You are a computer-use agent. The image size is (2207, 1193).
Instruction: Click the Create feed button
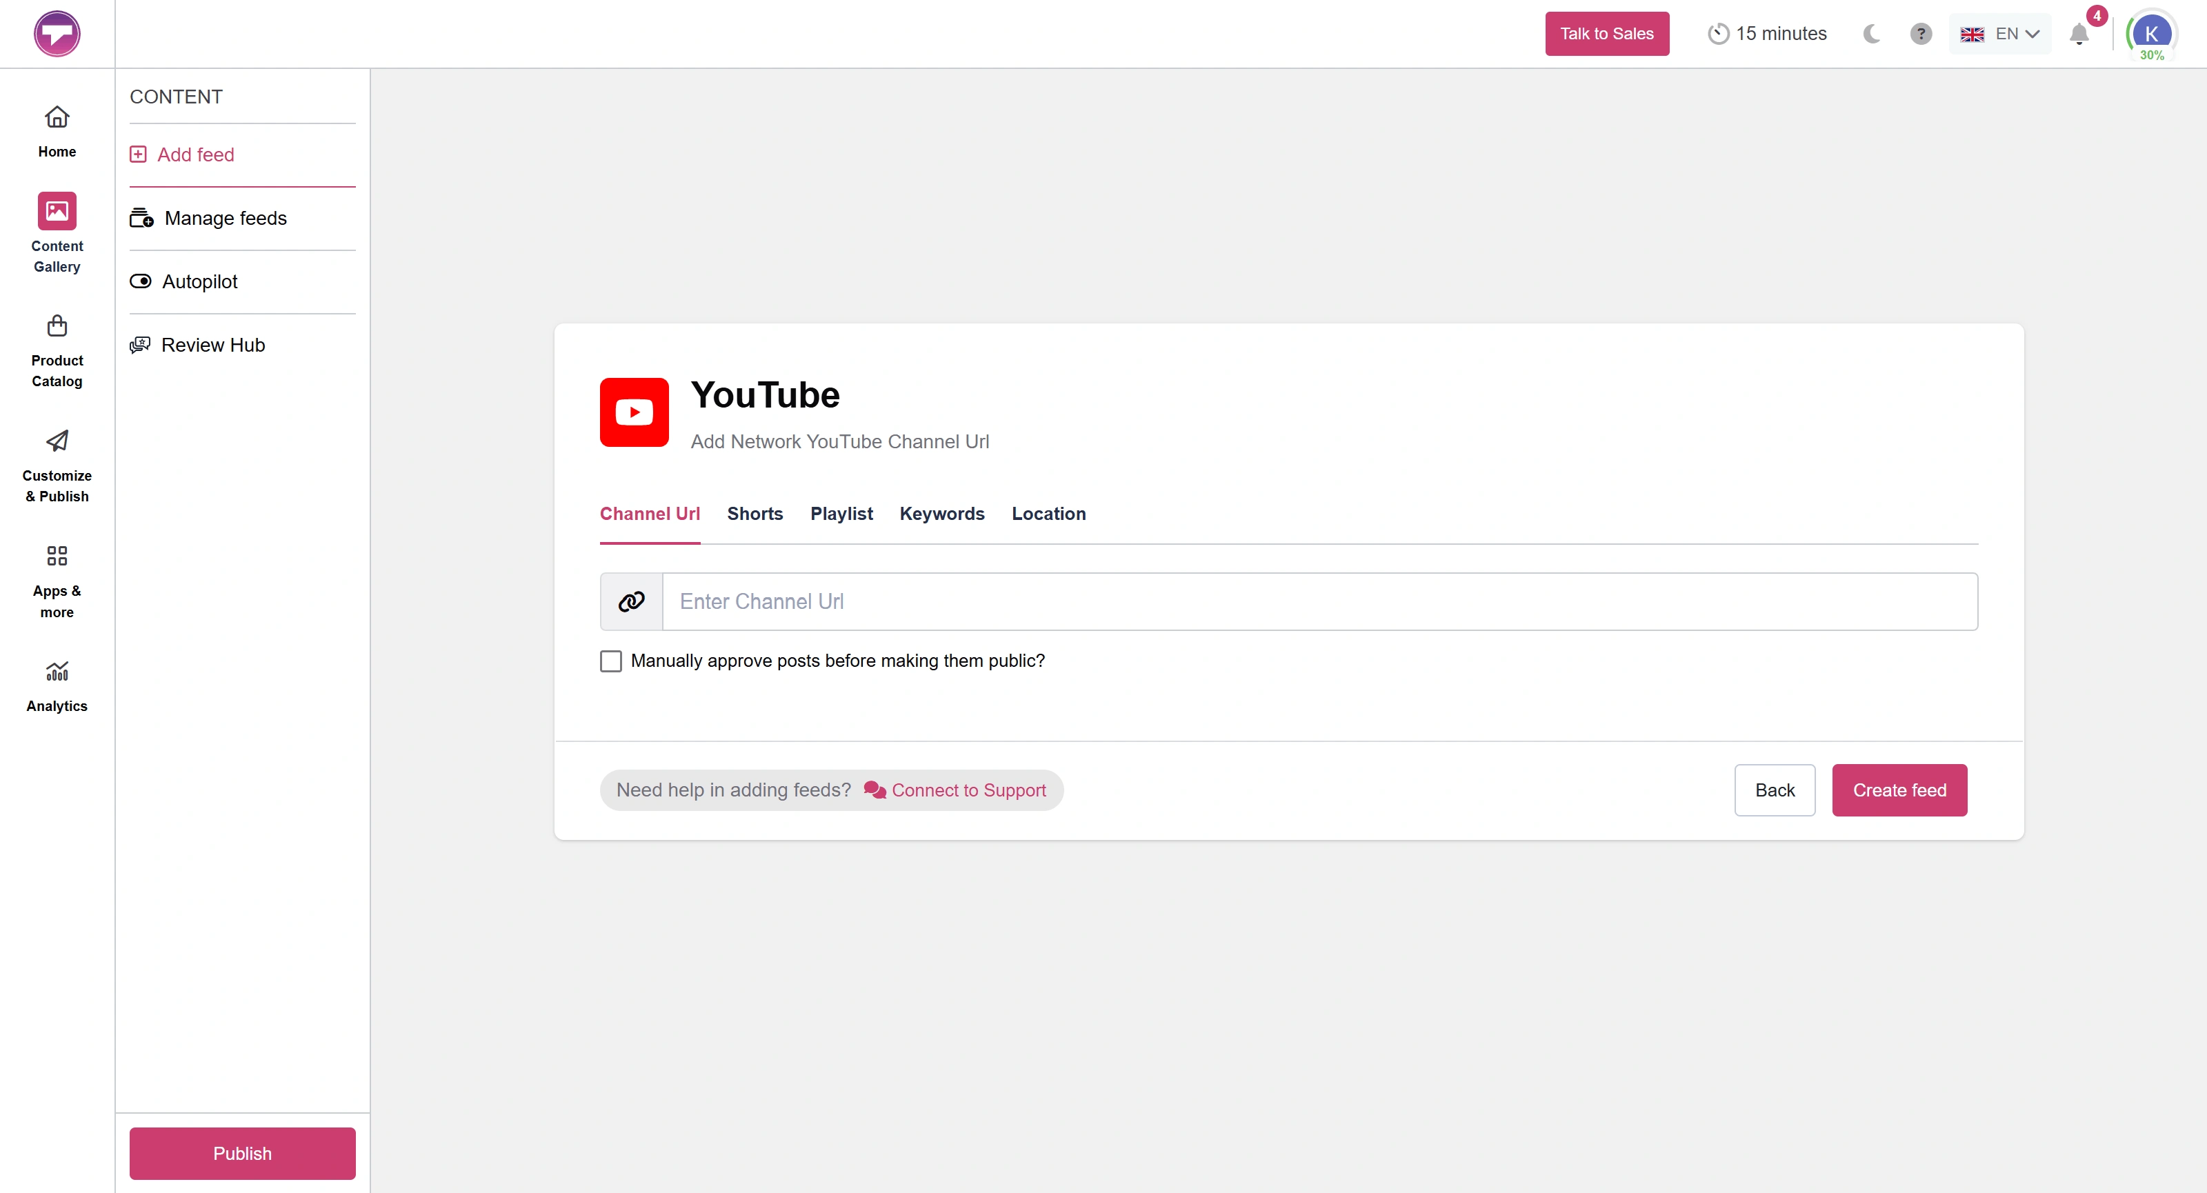pos(1899,790)
